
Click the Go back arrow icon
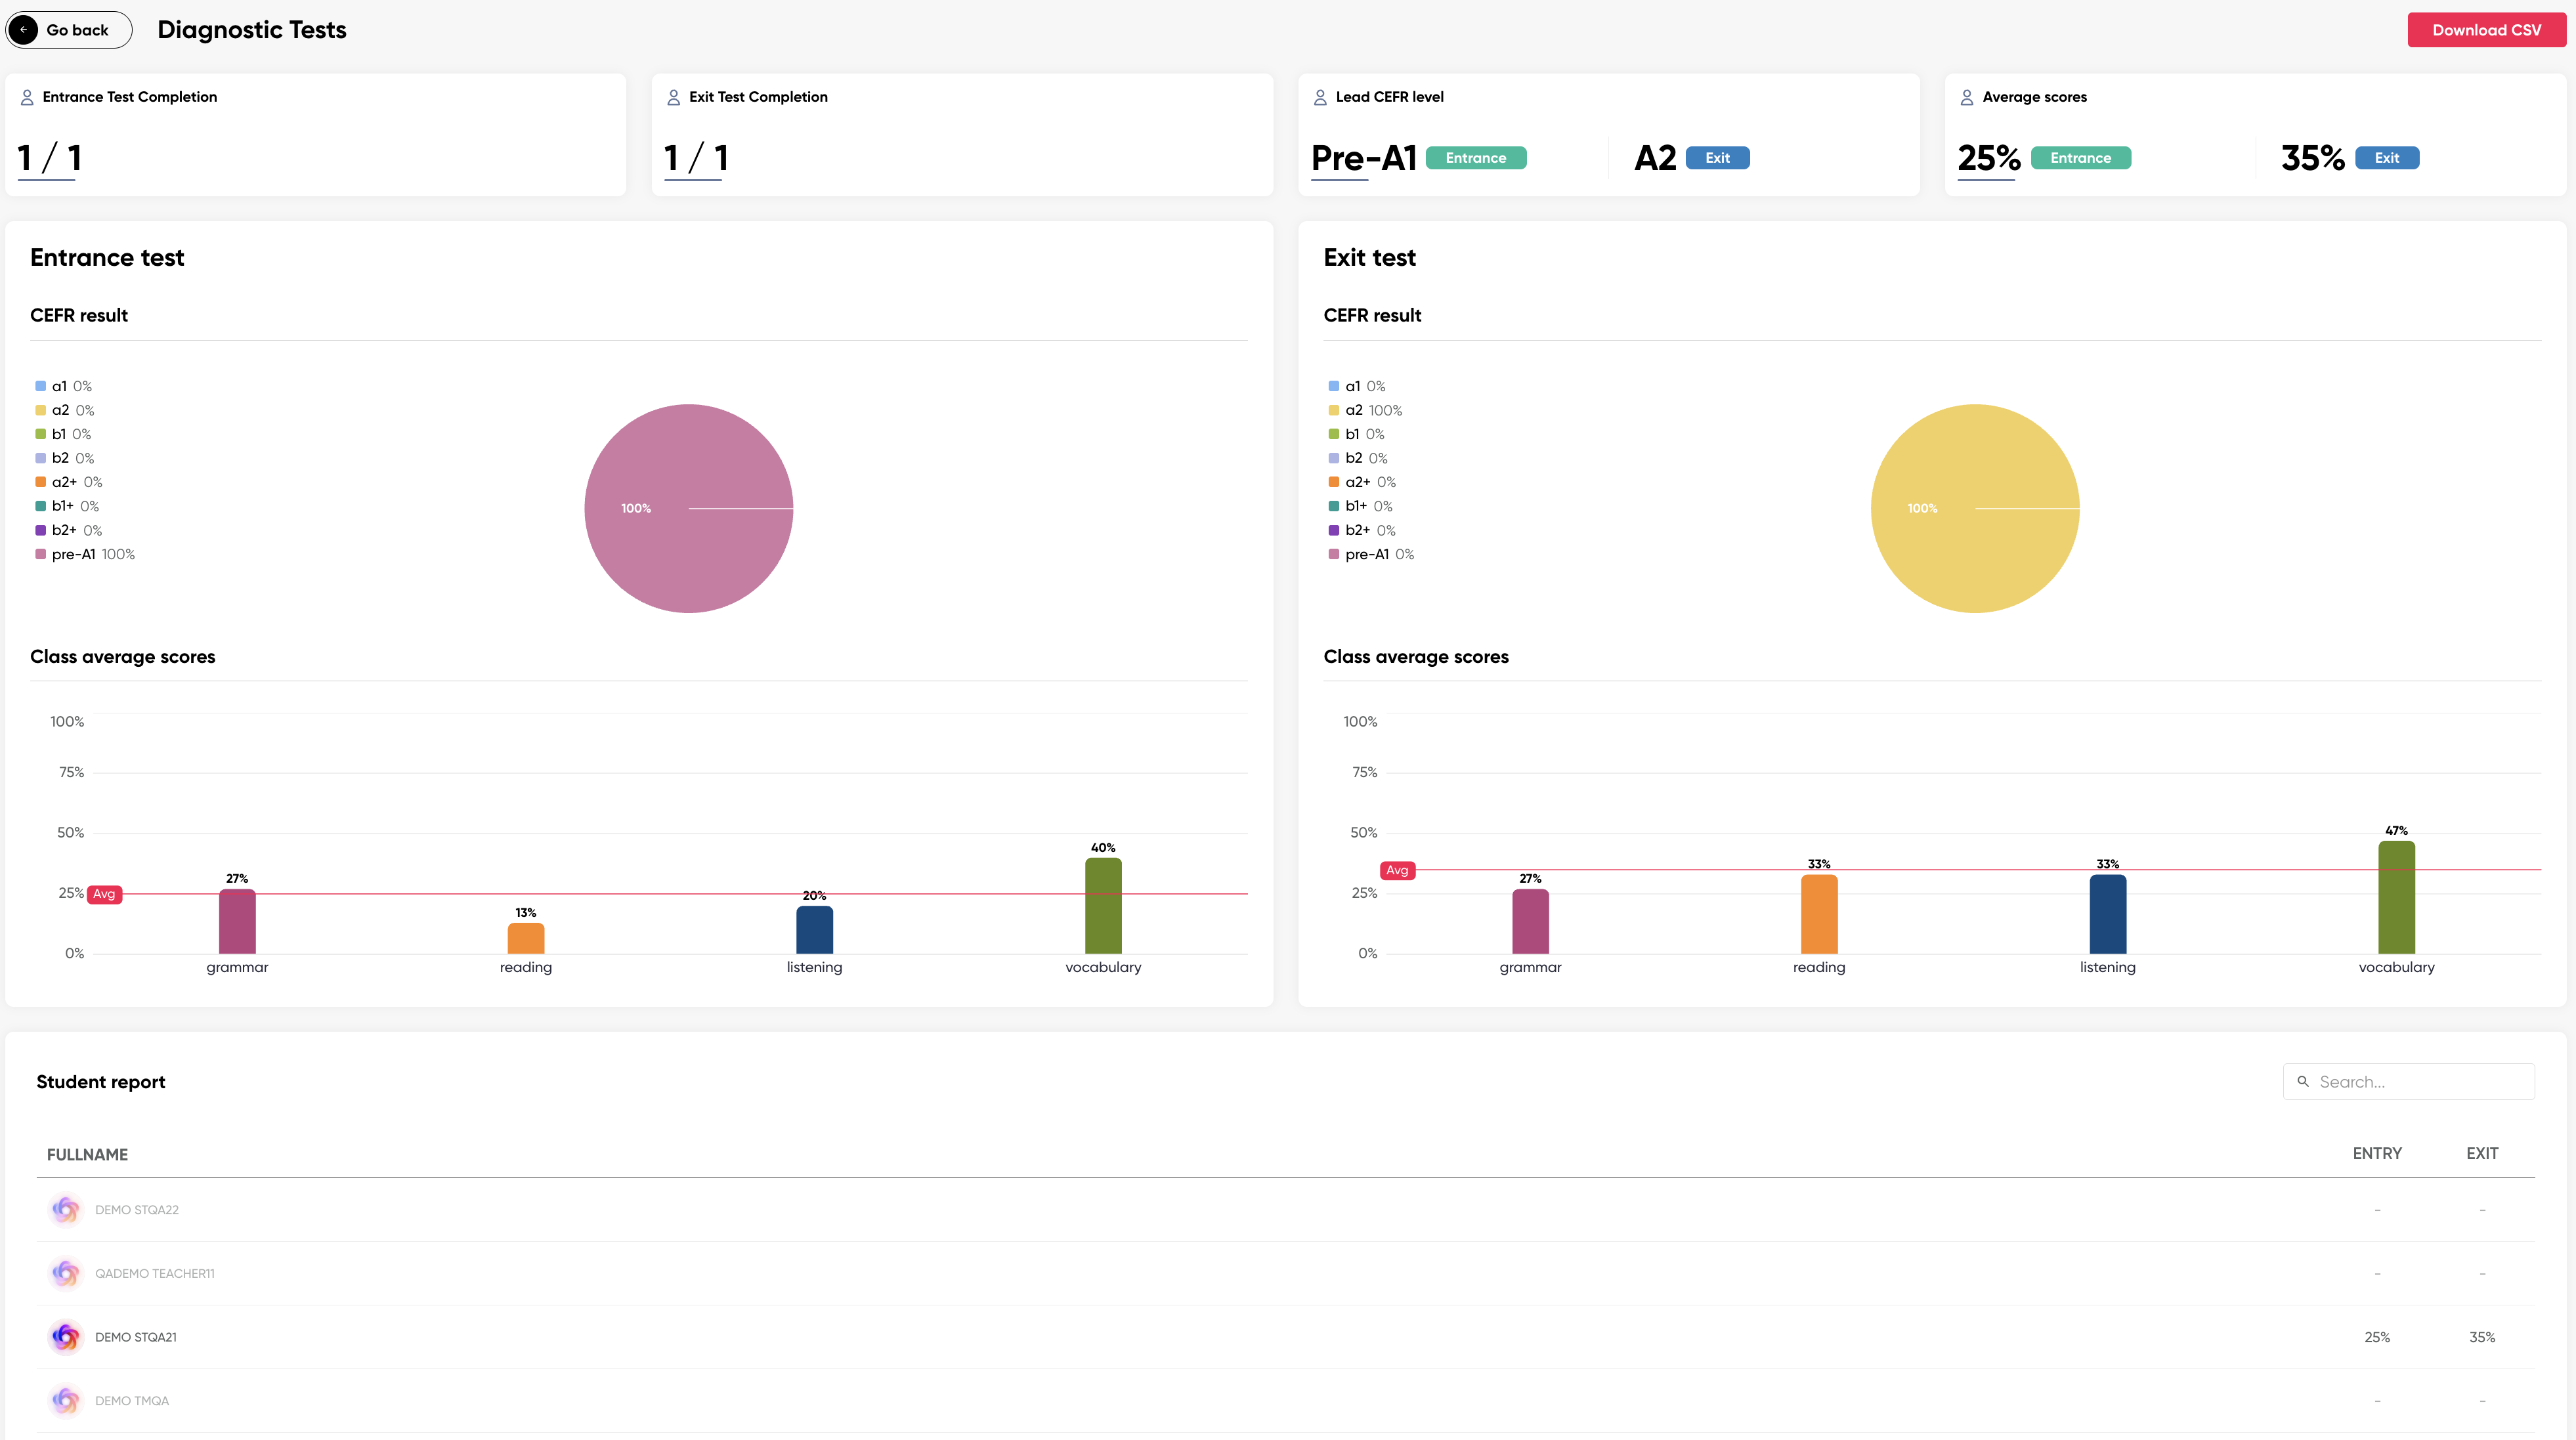point(24,30)
